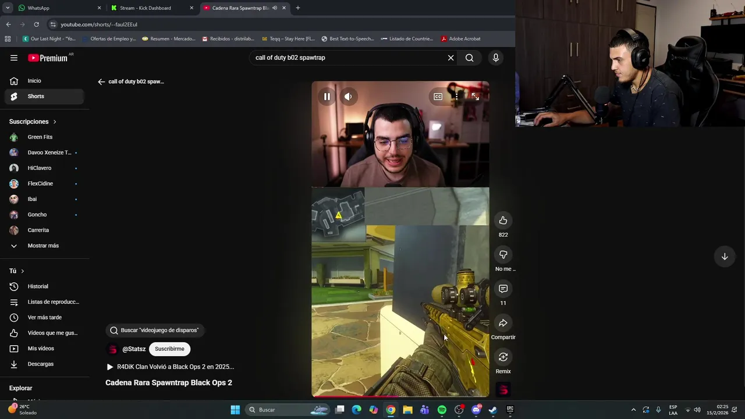Open Descargas in the sidebar
Image resolution: width=745 pixels, height=419 pixels.
45,364
